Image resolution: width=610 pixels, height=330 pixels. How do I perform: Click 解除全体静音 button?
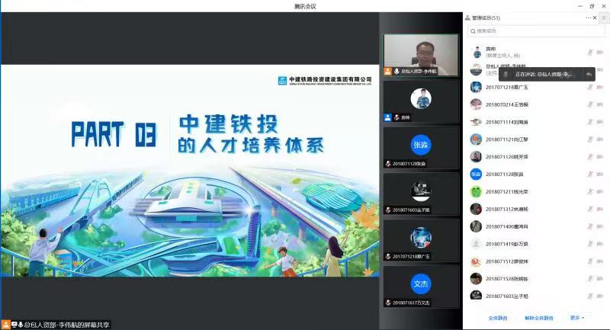click(x=538, y=318)
